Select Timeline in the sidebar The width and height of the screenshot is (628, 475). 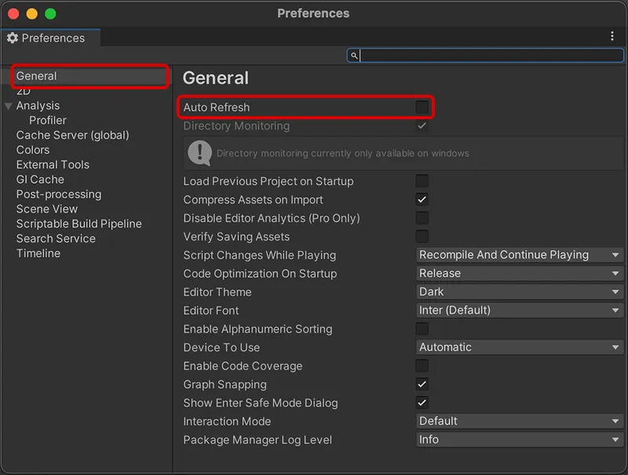tap(38, 253)
